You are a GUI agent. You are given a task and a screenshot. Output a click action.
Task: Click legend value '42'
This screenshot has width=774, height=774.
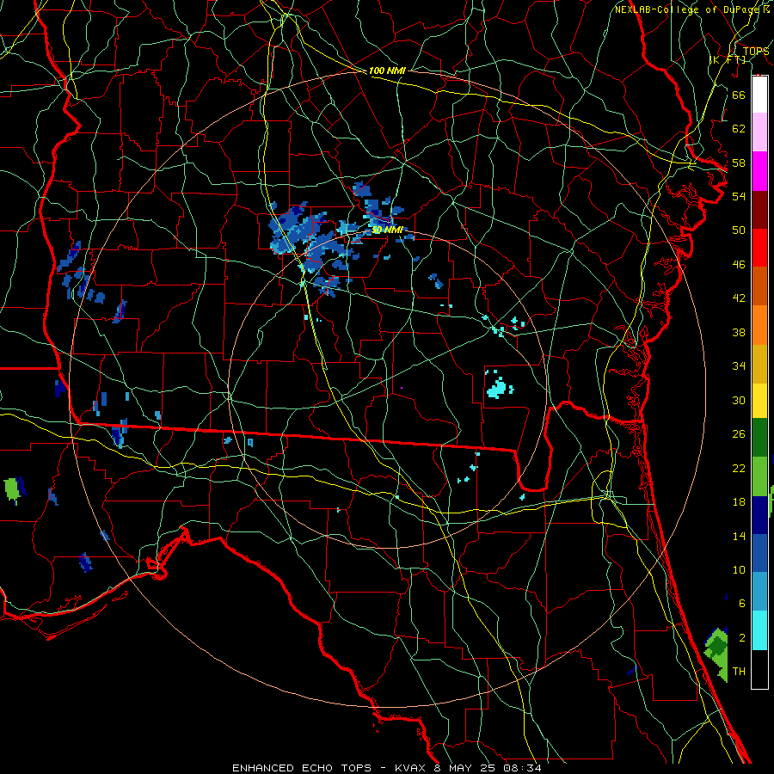tap(739, 298)
